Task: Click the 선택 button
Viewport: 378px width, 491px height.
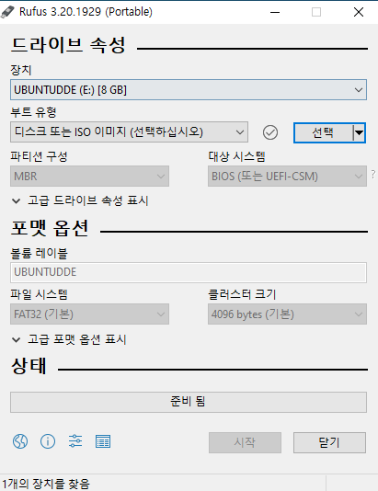Action: click(x=323, y=132)
